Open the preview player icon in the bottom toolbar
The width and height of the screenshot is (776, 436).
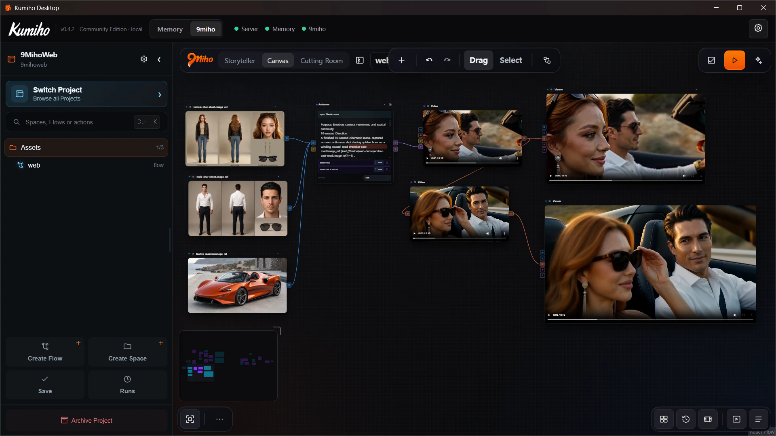736,419
